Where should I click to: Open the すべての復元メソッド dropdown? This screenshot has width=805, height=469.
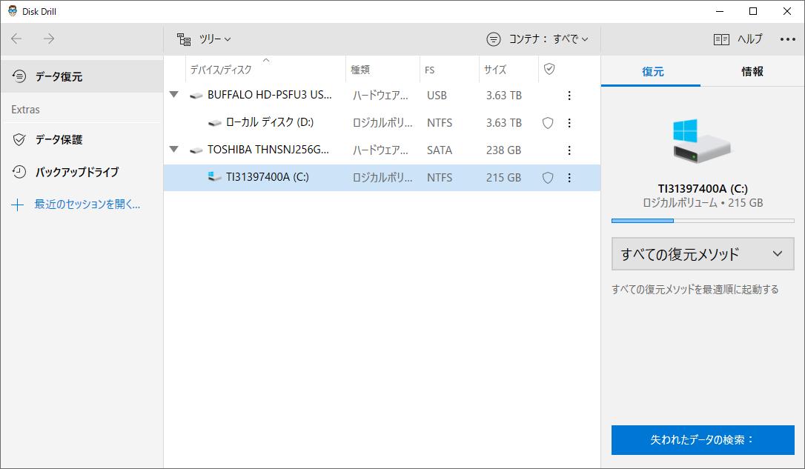pos(702,254)
